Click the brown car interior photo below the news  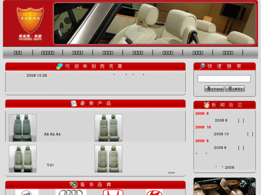pos(224,186)
